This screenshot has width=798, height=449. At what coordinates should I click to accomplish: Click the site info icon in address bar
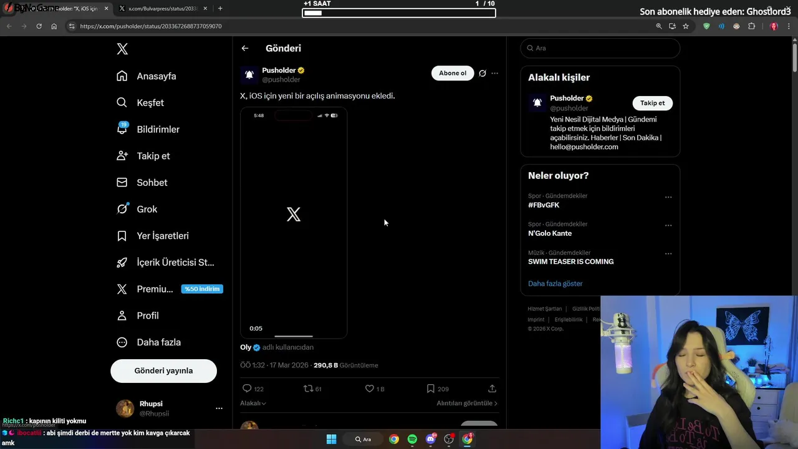pyautogui.click(x=72, y=26)
